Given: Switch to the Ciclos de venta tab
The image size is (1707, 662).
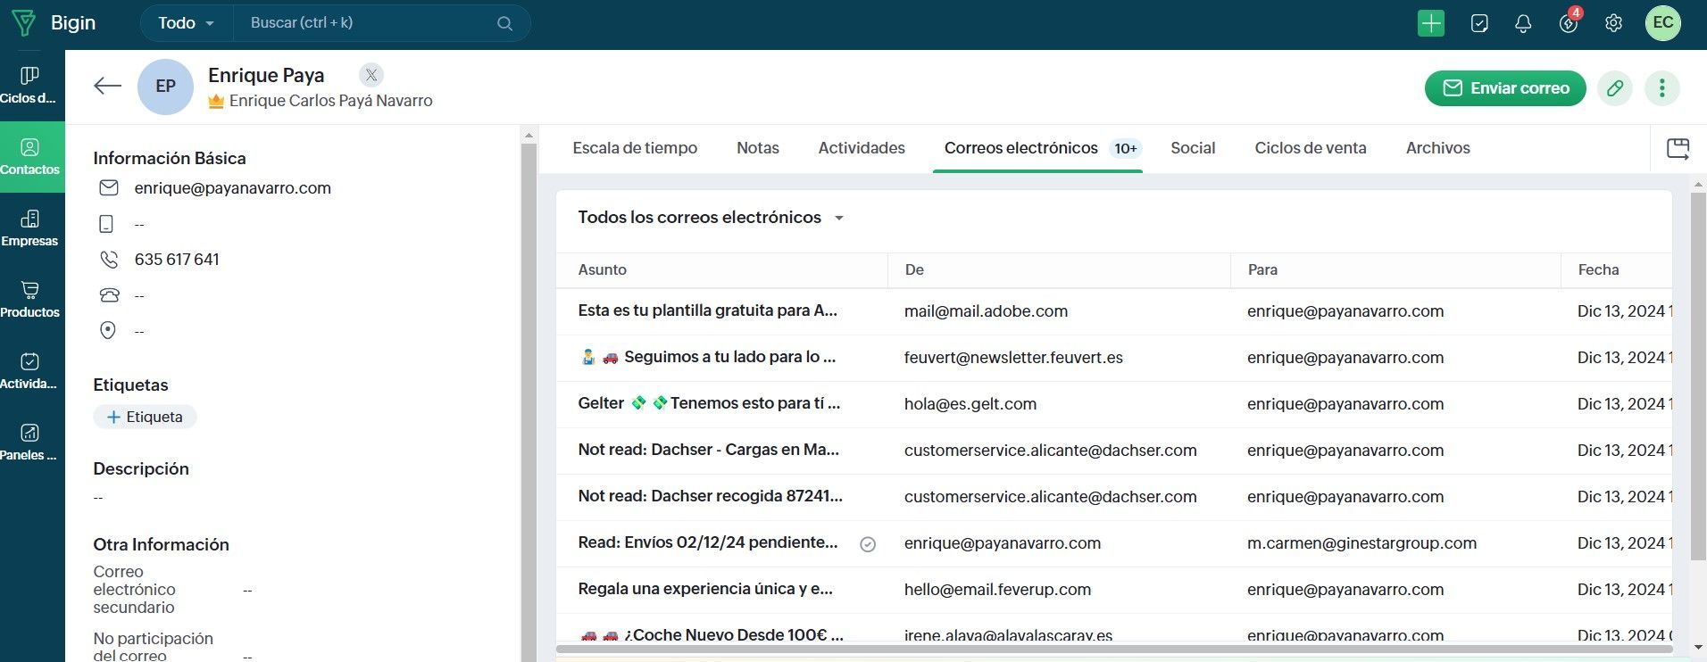Looking at the screenshot, I should 1310,148.
